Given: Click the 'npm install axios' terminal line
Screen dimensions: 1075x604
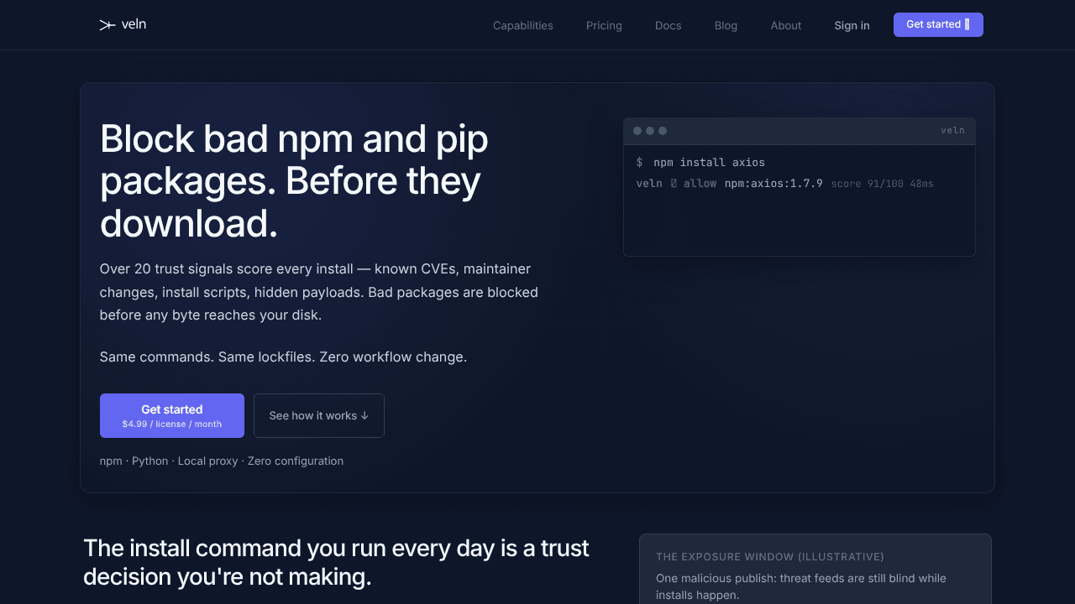Looking at the screenshot, I should coord(700,162).
